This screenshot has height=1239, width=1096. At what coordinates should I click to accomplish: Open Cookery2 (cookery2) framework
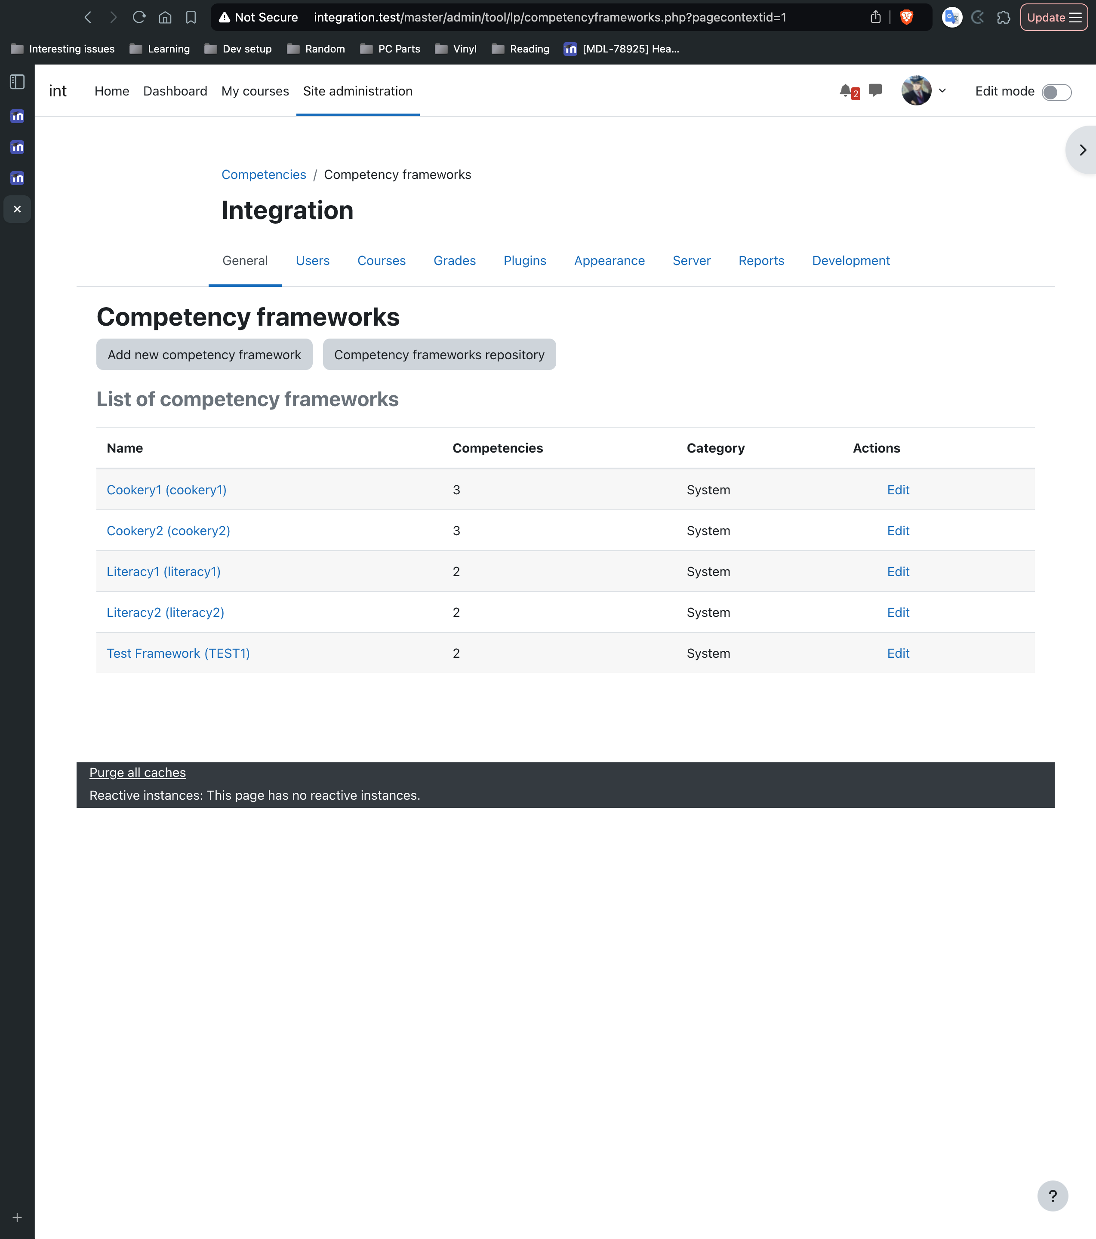tap(169, 531)
